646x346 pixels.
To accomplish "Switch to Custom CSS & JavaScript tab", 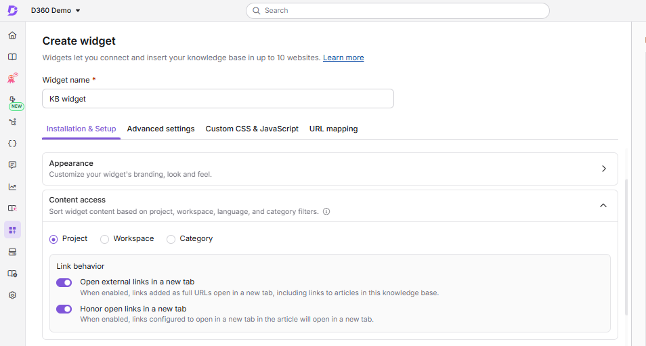I will [x=252, y=129].
